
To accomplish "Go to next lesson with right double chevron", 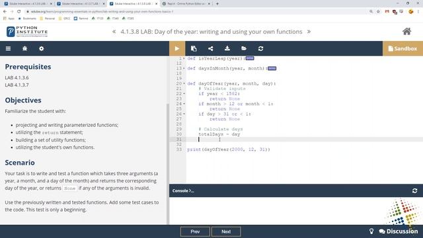I will point(309,32).
